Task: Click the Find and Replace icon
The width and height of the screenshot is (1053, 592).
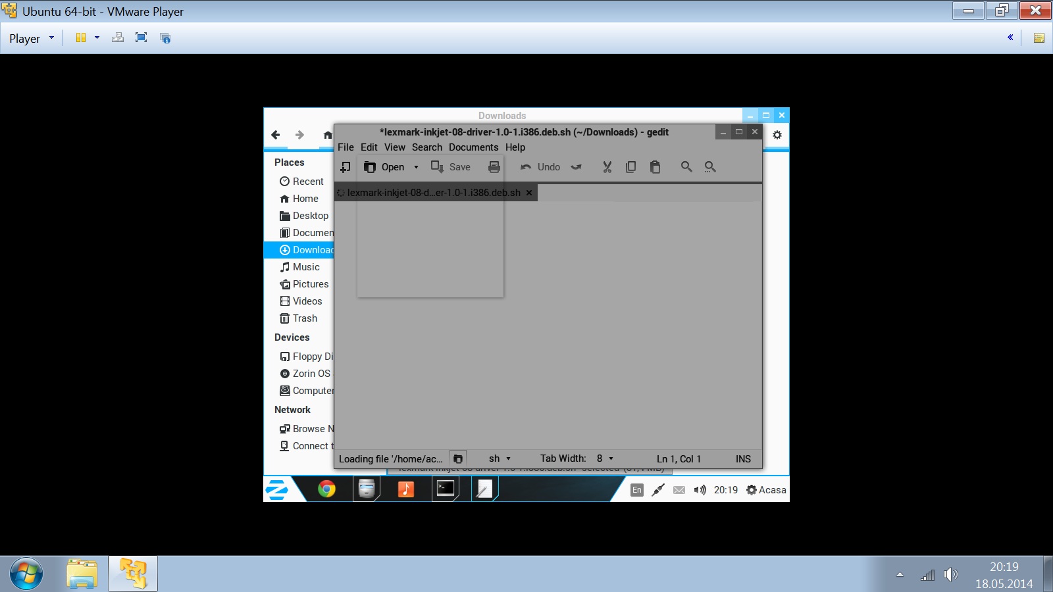Action: pos(710,167)
